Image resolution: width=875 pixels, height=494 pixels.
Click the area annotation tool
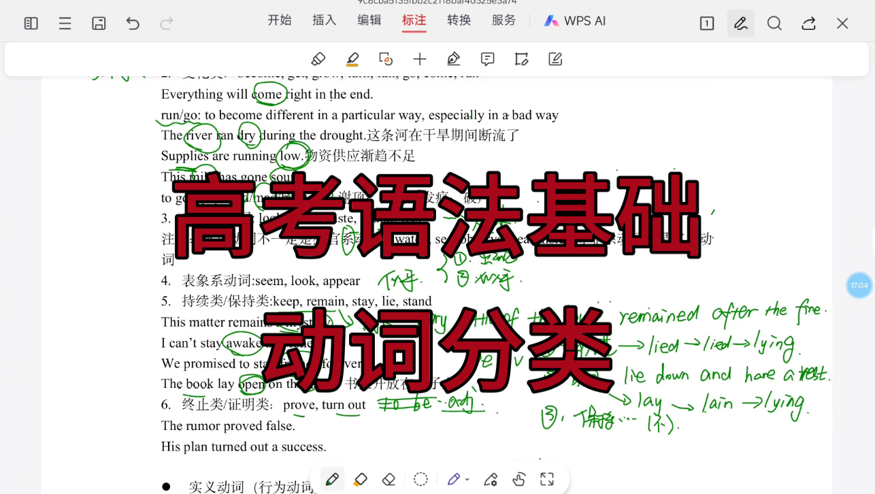521,59
